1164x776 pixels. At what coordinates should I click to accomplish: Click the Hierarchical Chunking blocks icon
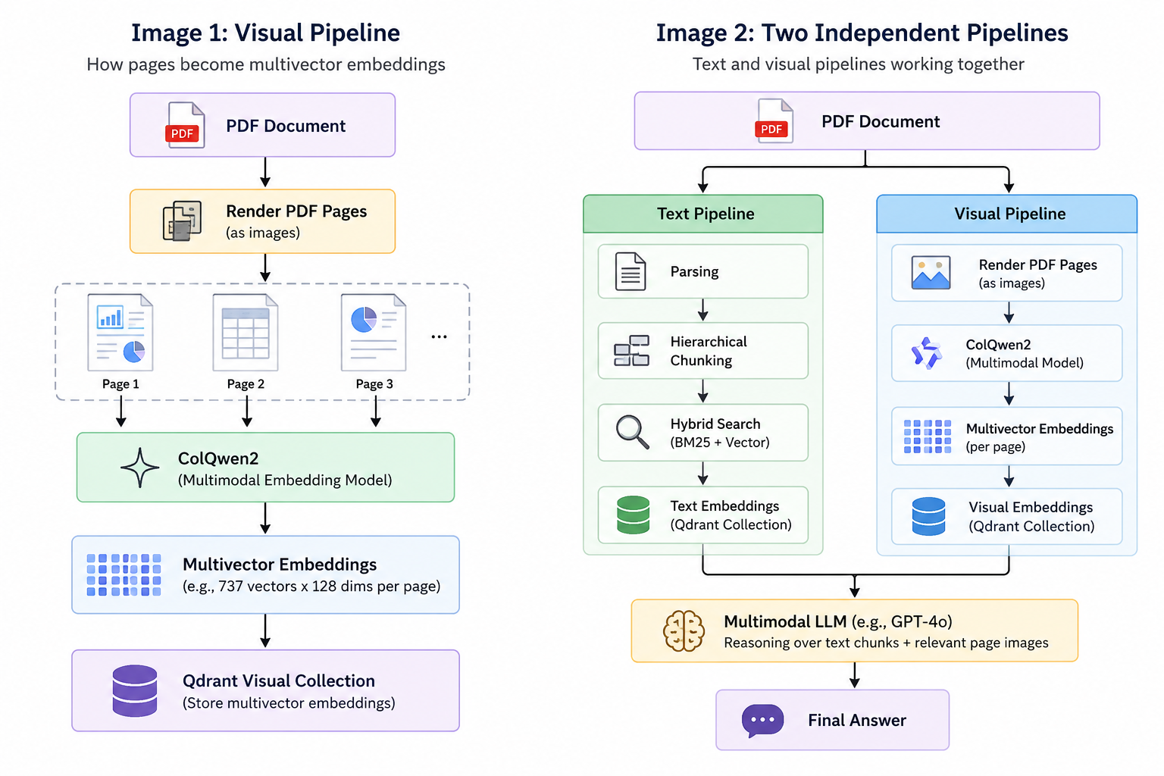[632, 351]
